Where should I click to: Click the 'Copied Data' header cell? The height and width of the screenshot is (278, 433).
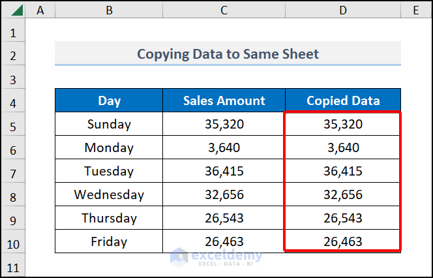tap(343, 100)
